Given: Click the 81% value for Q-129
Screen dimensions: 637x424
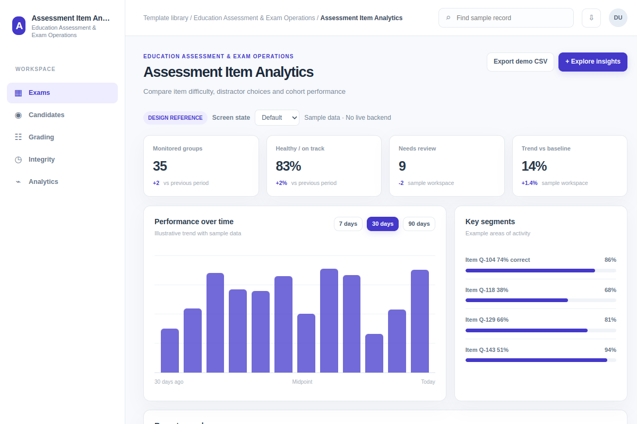Looking at the screenshot, I should pos(610,320).
